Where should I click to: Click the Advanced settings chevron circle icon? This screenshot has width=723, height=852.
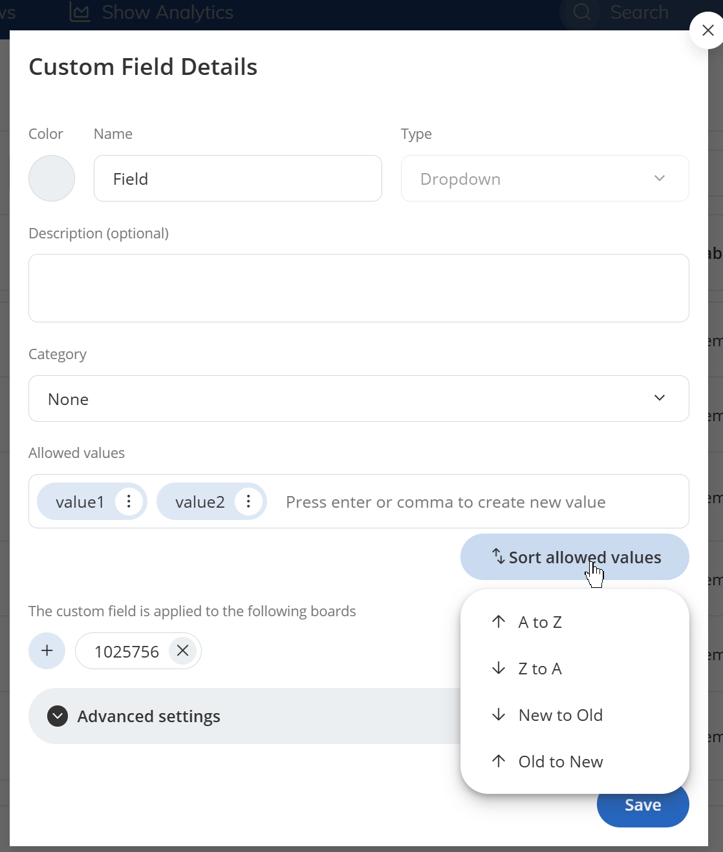[58, 716]
